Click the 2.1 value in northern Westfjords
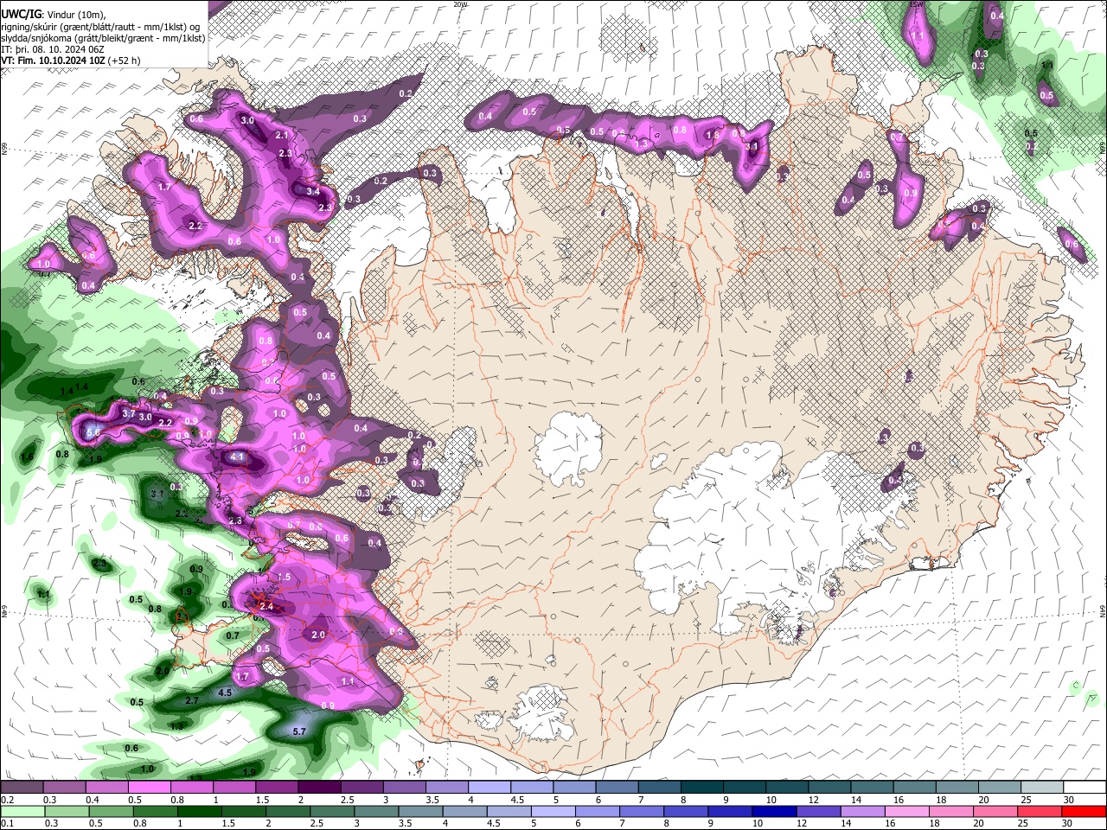The width and height of the screenshot is (1107, 830). (282, 136)
